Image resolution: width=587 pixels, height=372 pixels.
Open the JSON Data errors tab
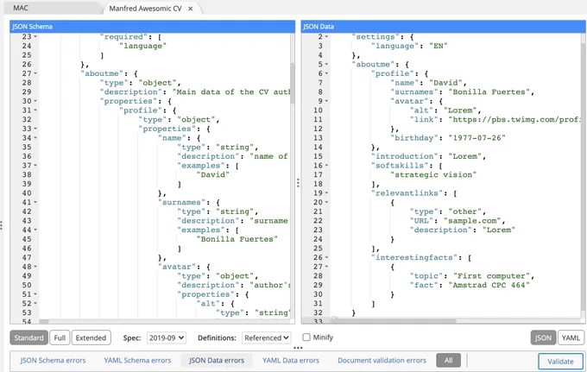pos(217,361)
